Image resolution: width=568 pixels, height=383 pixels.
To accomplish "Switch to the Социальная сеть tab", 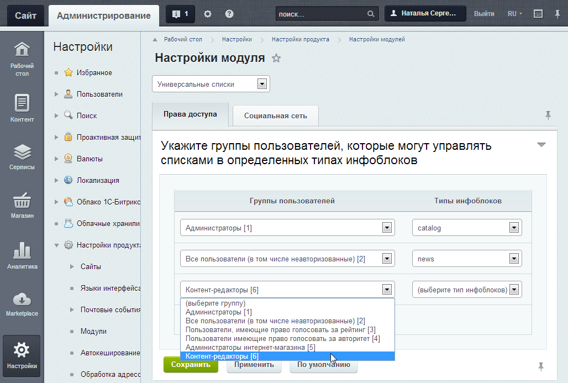I will click(275, 116).
